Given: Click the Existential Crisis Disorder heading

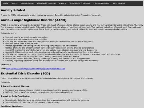Looking at the screenshot, I should tap(25, 74).
